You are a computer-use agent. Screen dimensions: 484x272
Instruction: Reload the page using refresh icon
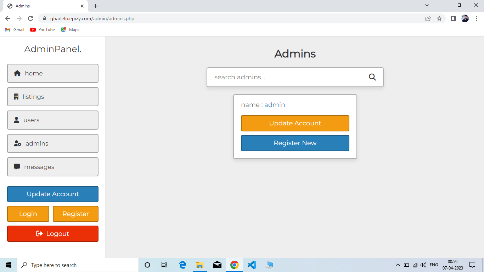click(30, 18)
